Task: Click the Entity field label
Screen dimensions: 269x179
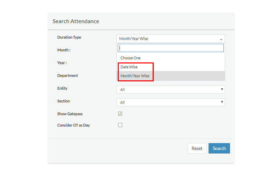Action: tap(62, 88)
